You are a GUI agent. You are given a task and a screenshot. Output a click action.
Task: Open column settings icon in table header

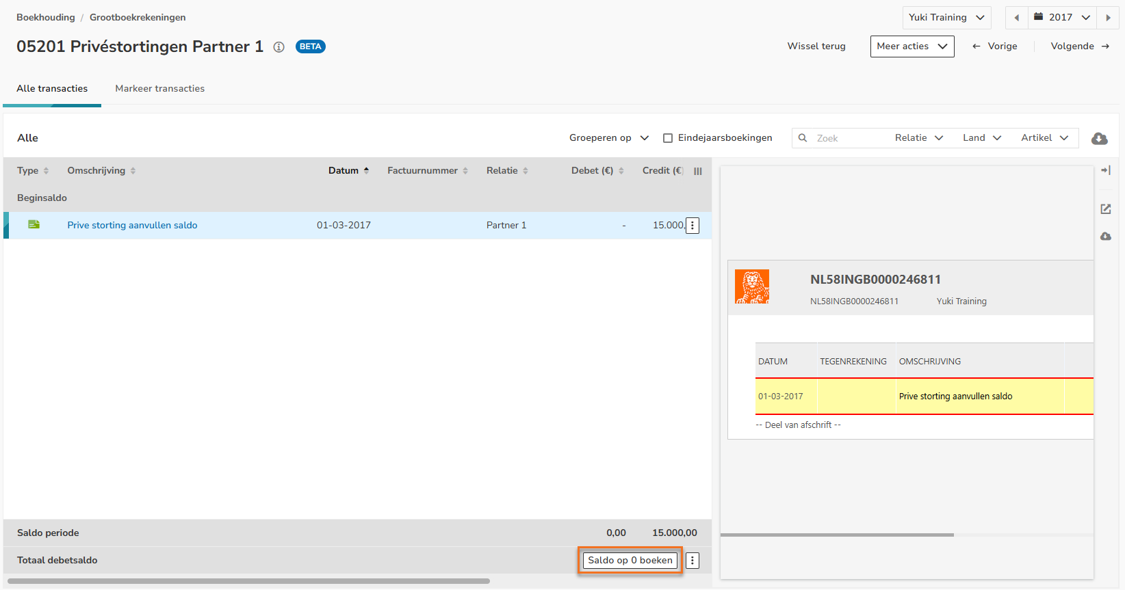[698, 171]
